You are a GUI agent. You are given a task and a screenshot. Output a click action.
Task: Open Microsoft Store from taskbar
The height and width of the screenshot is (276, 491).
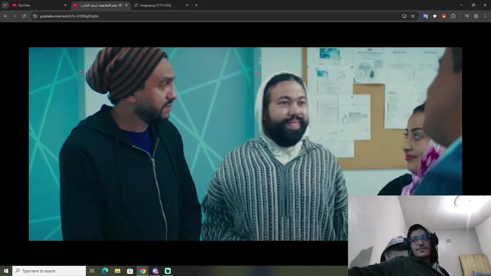click(130, 271)
